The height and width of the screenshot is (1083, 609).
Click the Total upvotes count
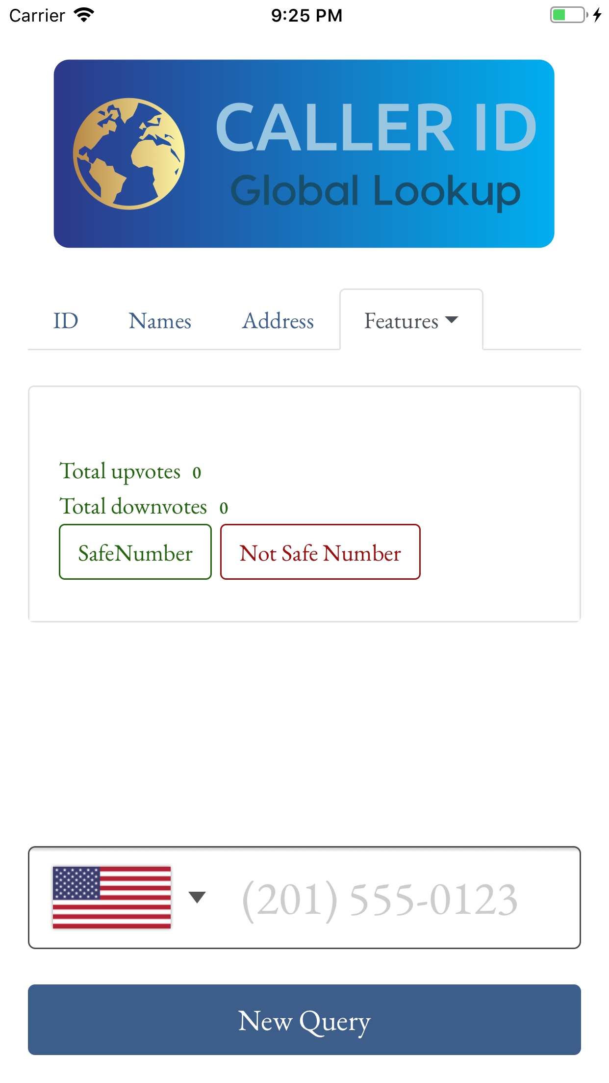(197, 472)
